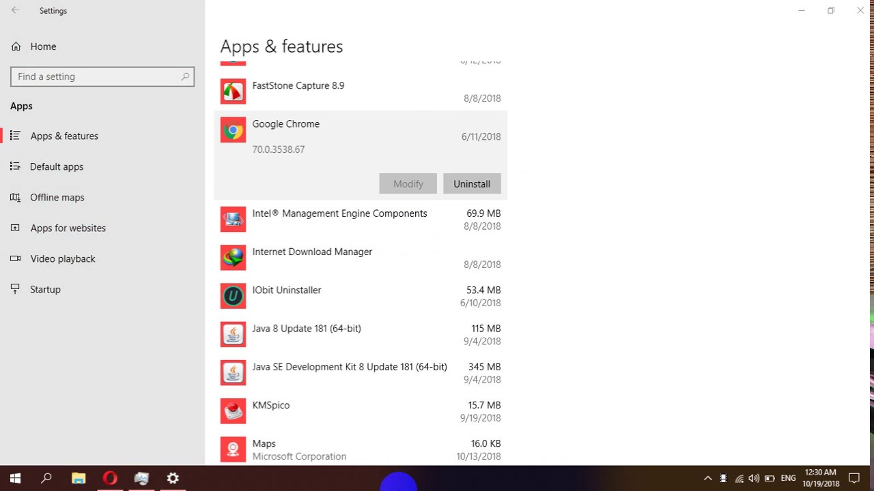Image resolution: width=874 pixels, height=491 pixels.
Task: Select Java 8 Update 181 (64-bit) entry
Action: pos(361,334)
